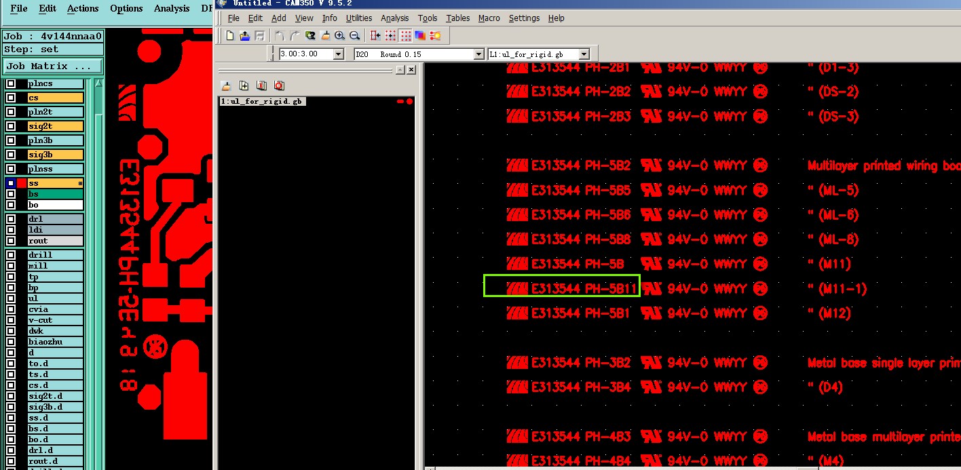The height and width of the screenshot is (470, 961).
Task: Toggle checkbox for v-cut layer
Action: tap(11, 320)
